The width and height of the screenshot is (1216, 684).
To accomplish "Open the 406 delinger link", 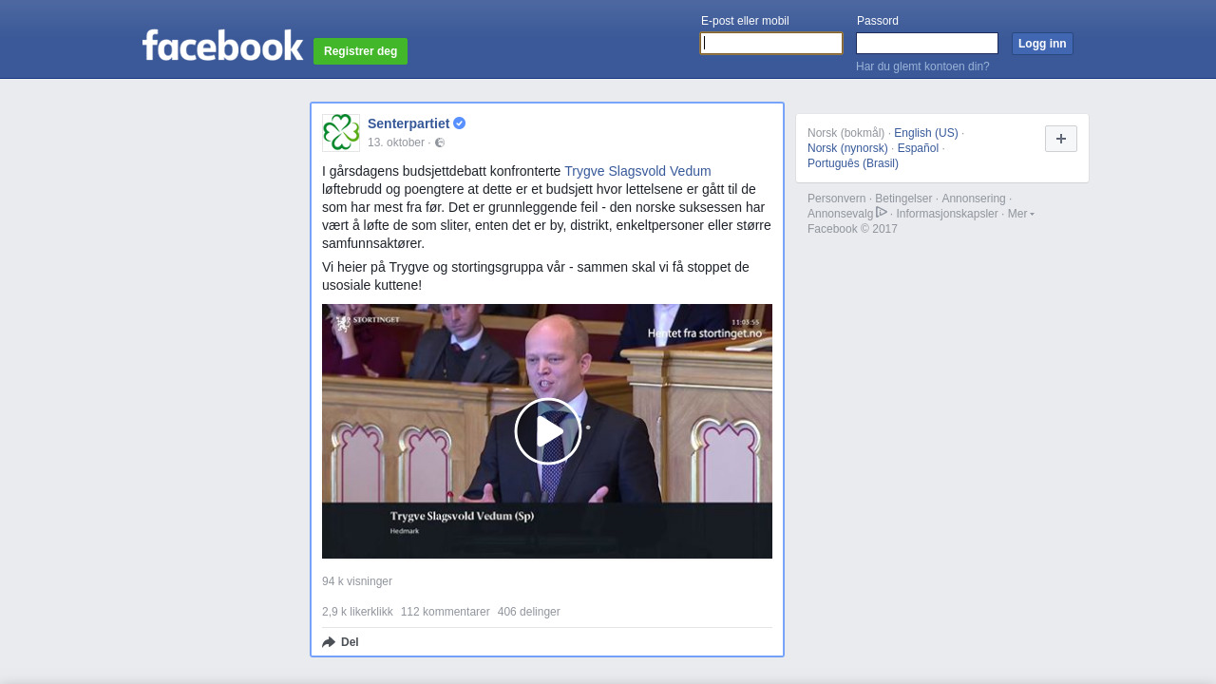I will pyautogui.click(x=529, y=612).
